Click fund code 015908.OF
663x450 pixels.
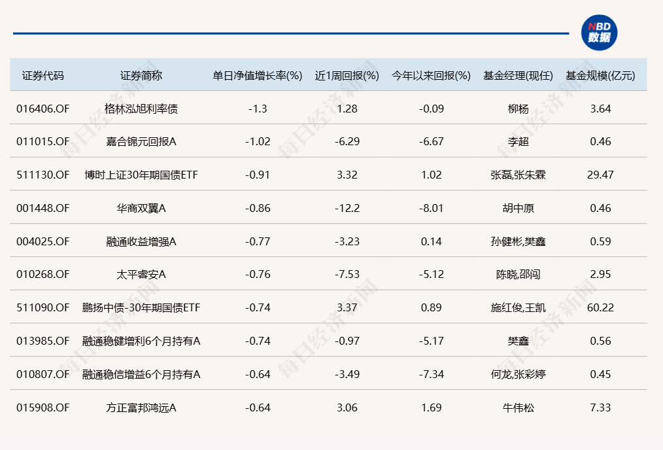42,407
